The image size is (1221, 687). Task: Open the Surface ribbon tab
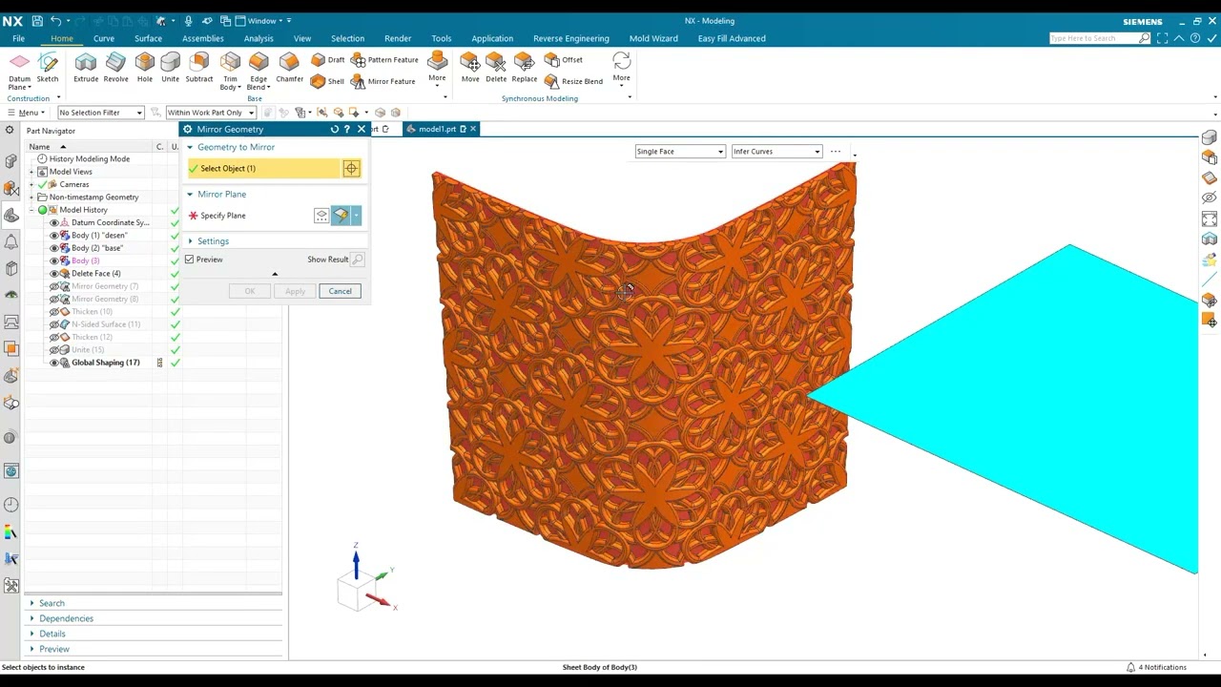tap(148, 38)
